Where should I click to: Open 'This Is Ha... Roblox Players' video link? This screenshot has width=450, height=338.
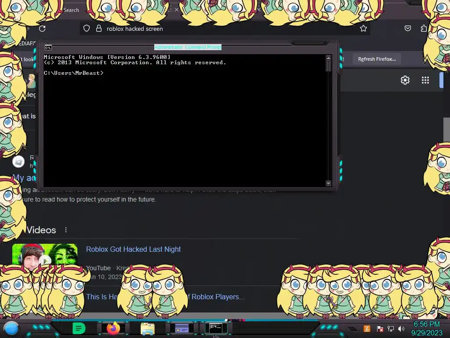click(x=165, y=297)
